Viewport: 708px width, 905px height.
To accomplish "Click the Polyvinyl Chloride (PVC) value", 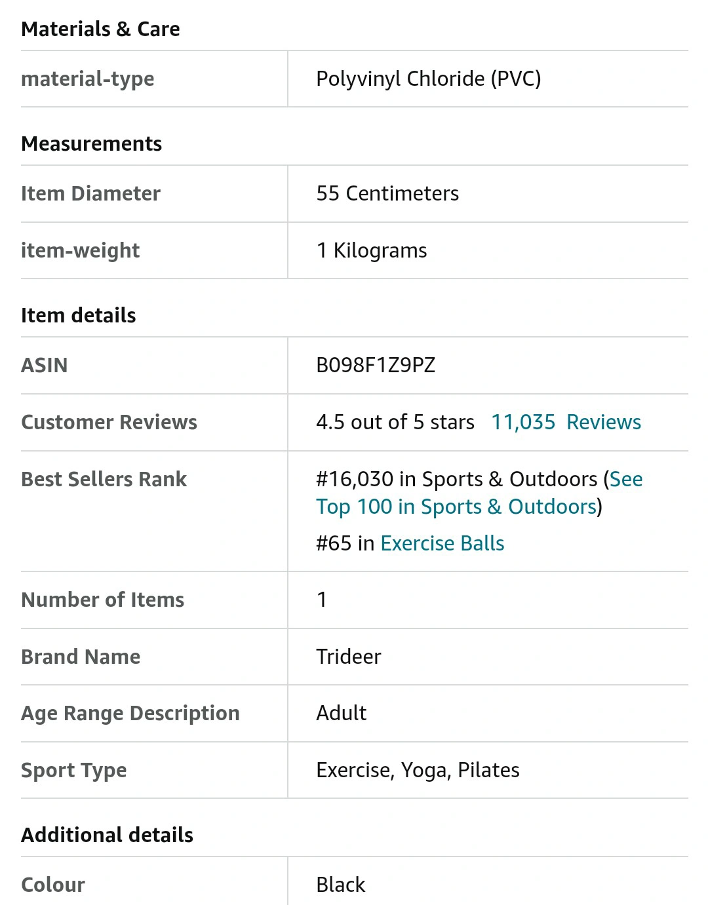I will [x=429, y=79].
